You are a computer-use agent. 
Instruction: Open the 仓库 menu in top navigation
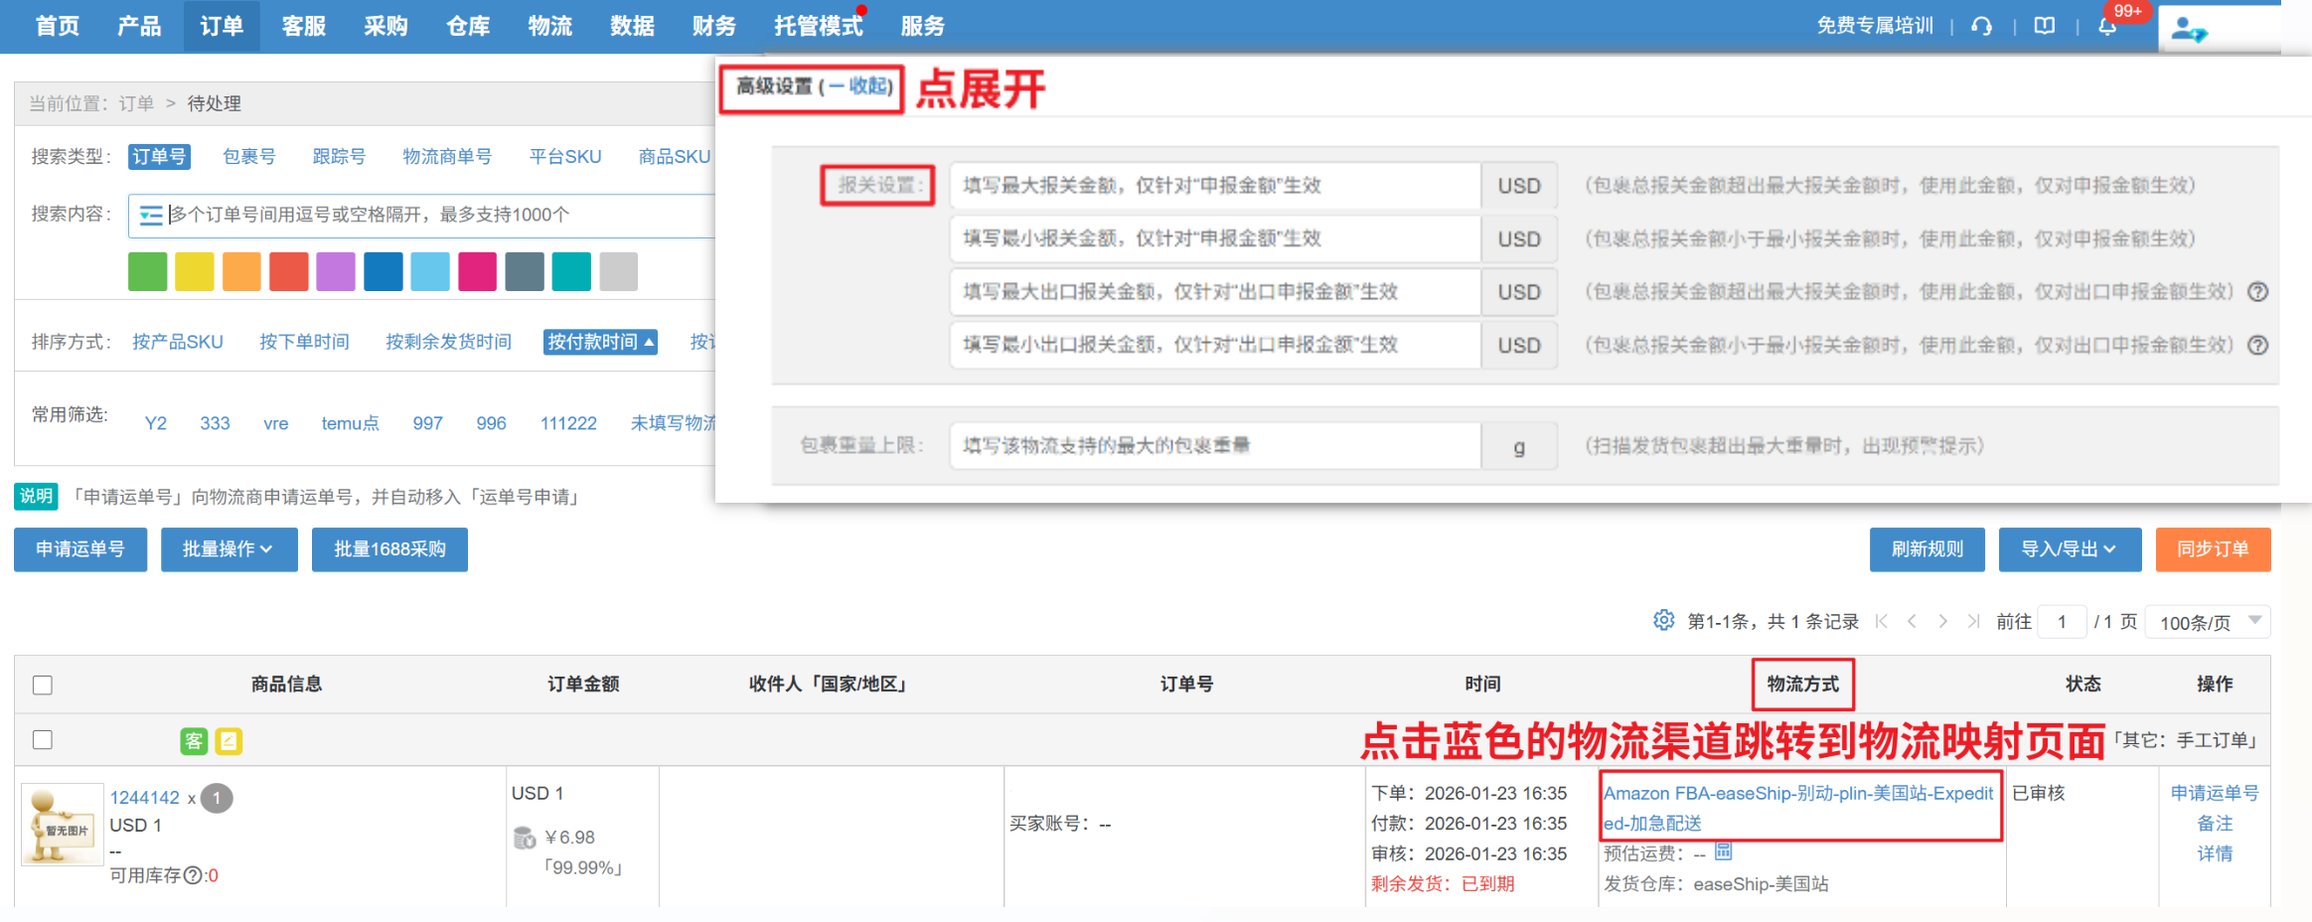click(468, 27)
